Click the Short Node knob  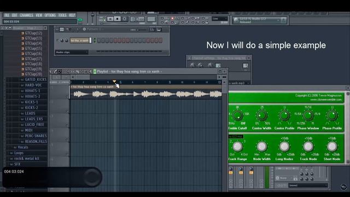pos(332,147)
